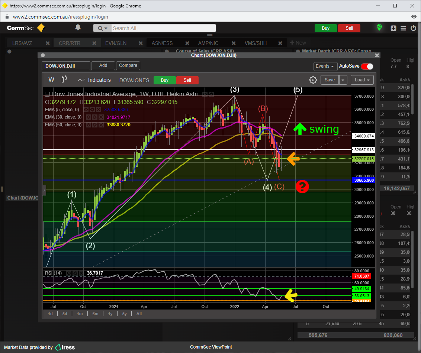
Task: Change the W chart interval selector
Action: [51, 80]
